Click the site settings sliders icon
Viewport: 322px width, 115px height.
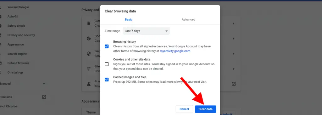[89, 69]
